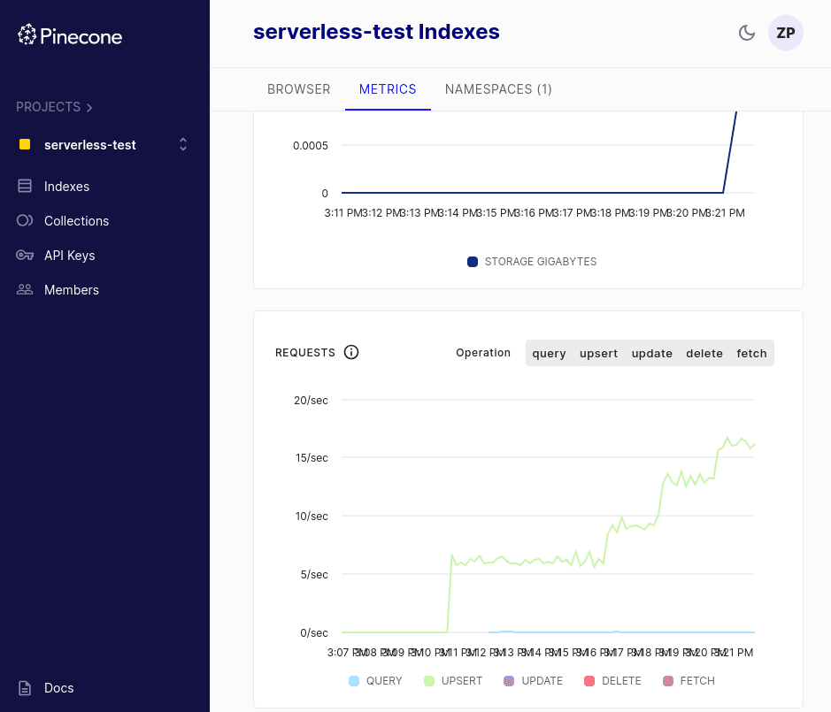Expand the serverless-test project switcher
This screenshot has width=831, height=712.
[182, 144]
